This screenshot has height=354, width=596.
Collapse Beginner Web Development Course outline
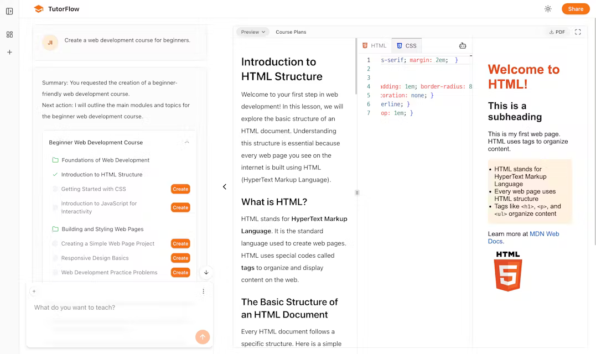(x=187, y=142)
